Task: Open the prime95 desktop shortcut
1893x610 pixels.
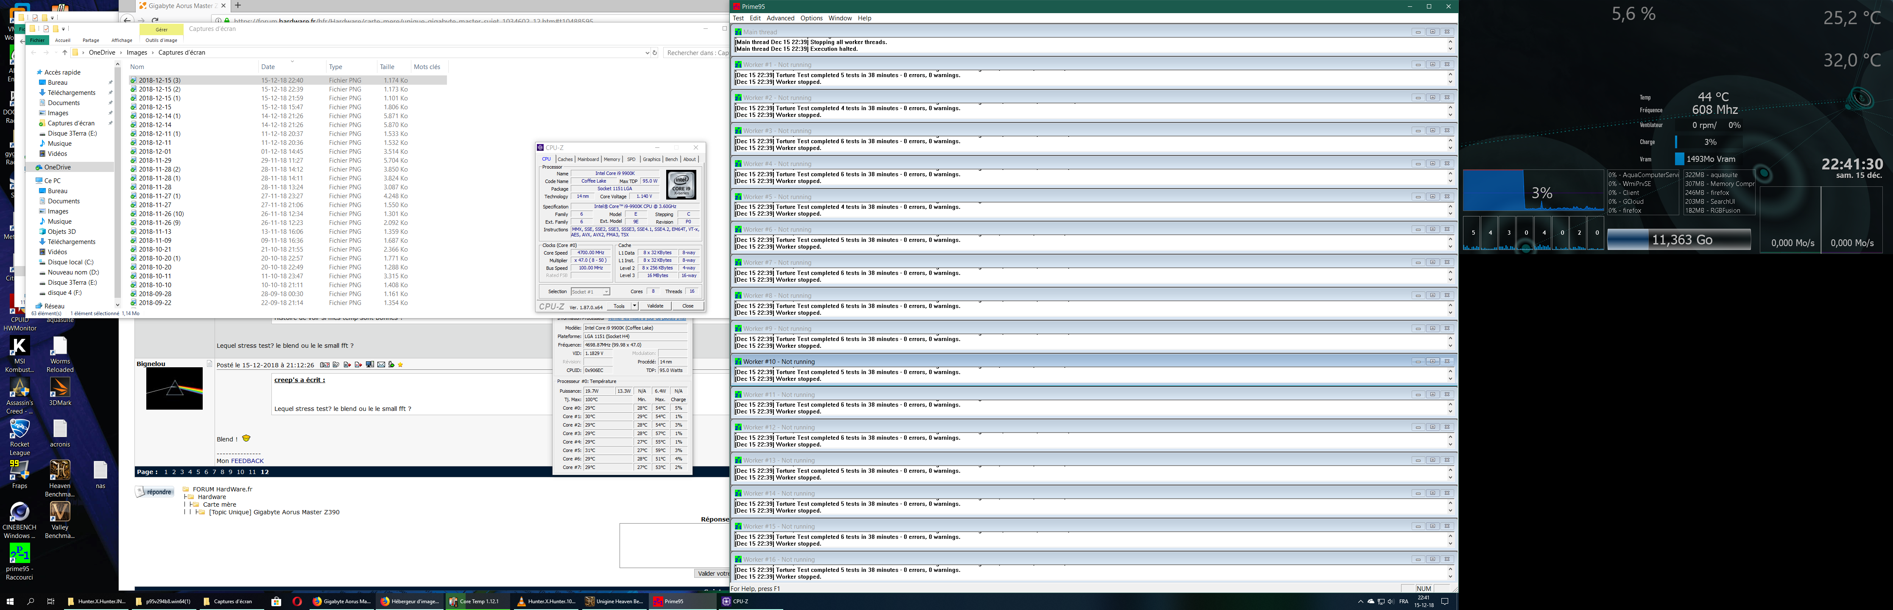Action: coord(19,554)
